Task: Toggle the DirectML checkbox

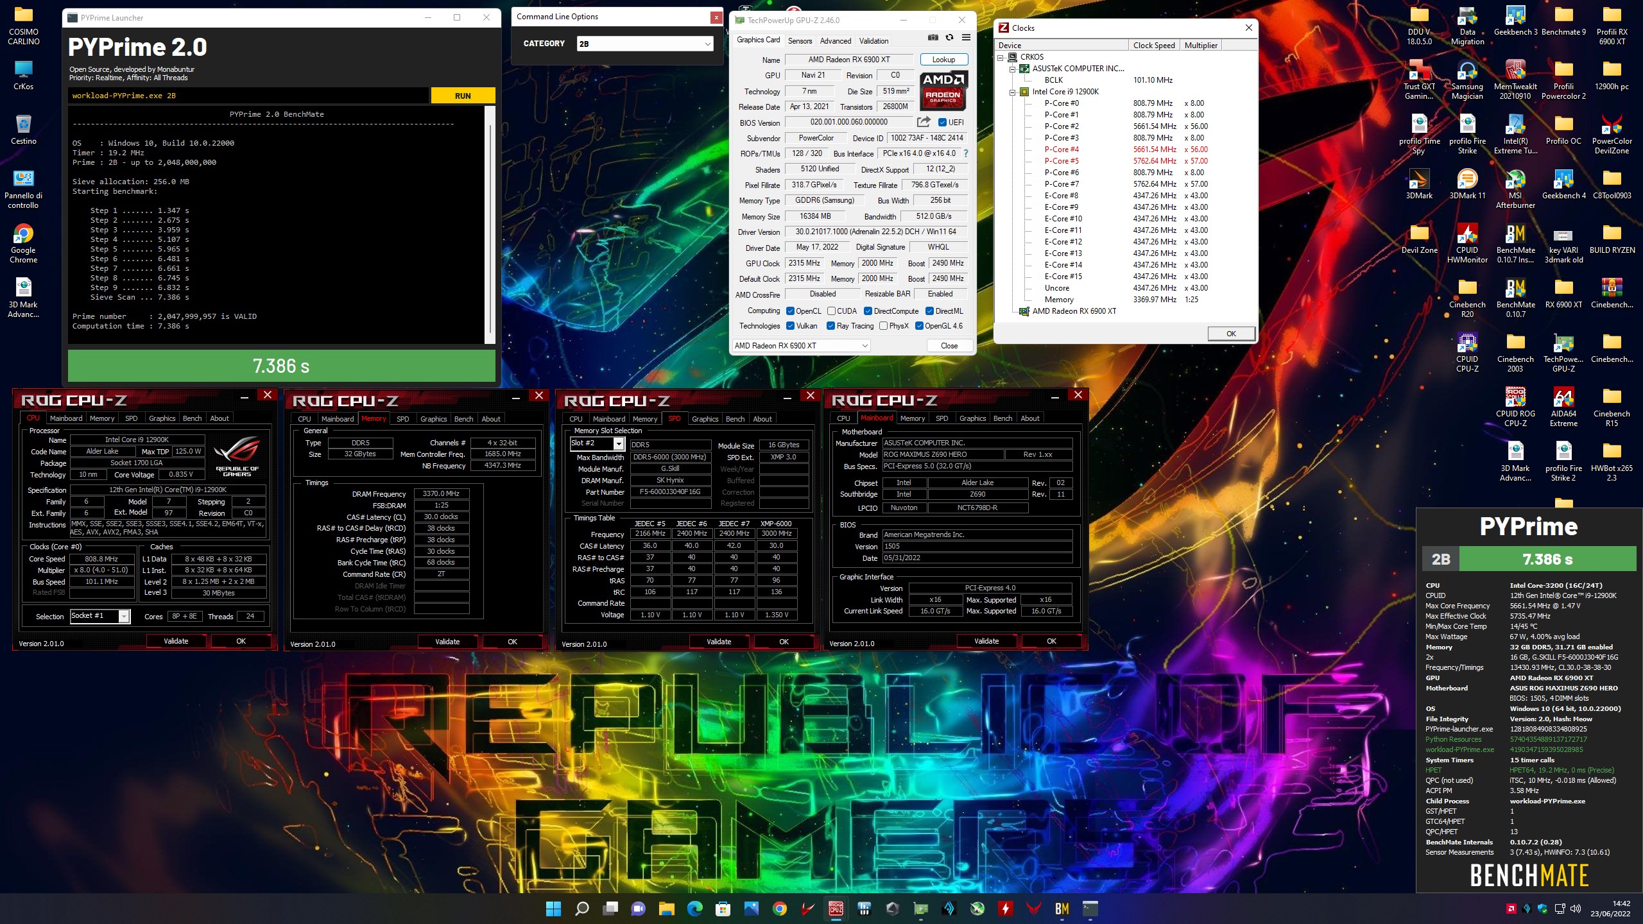Action: tap(929, 311)
